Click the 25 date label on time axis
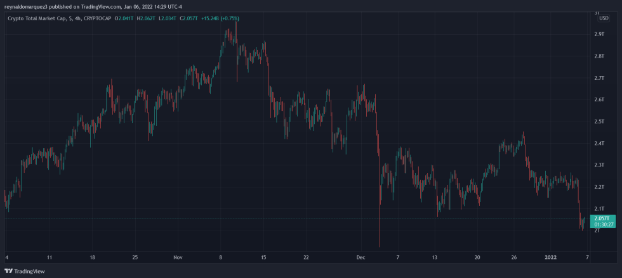The image size is (622, 278). click(x=135, y=258)
